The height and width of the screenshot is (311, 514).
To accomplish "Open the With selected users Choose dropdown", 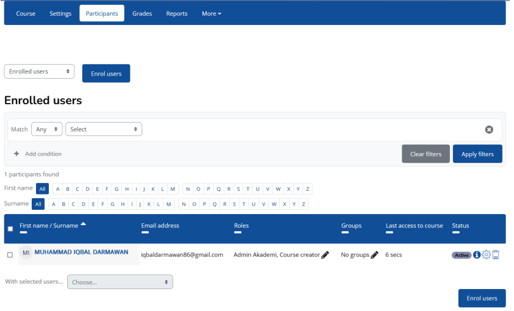I will [x=120, y=282].
